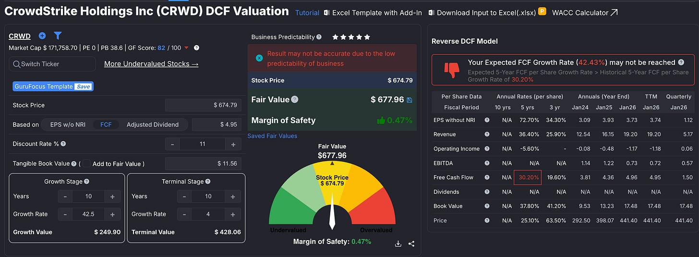Screen dimensions: 699x257
Task: Open the Free Cash Flow row help icon
Action: [487, 177]
